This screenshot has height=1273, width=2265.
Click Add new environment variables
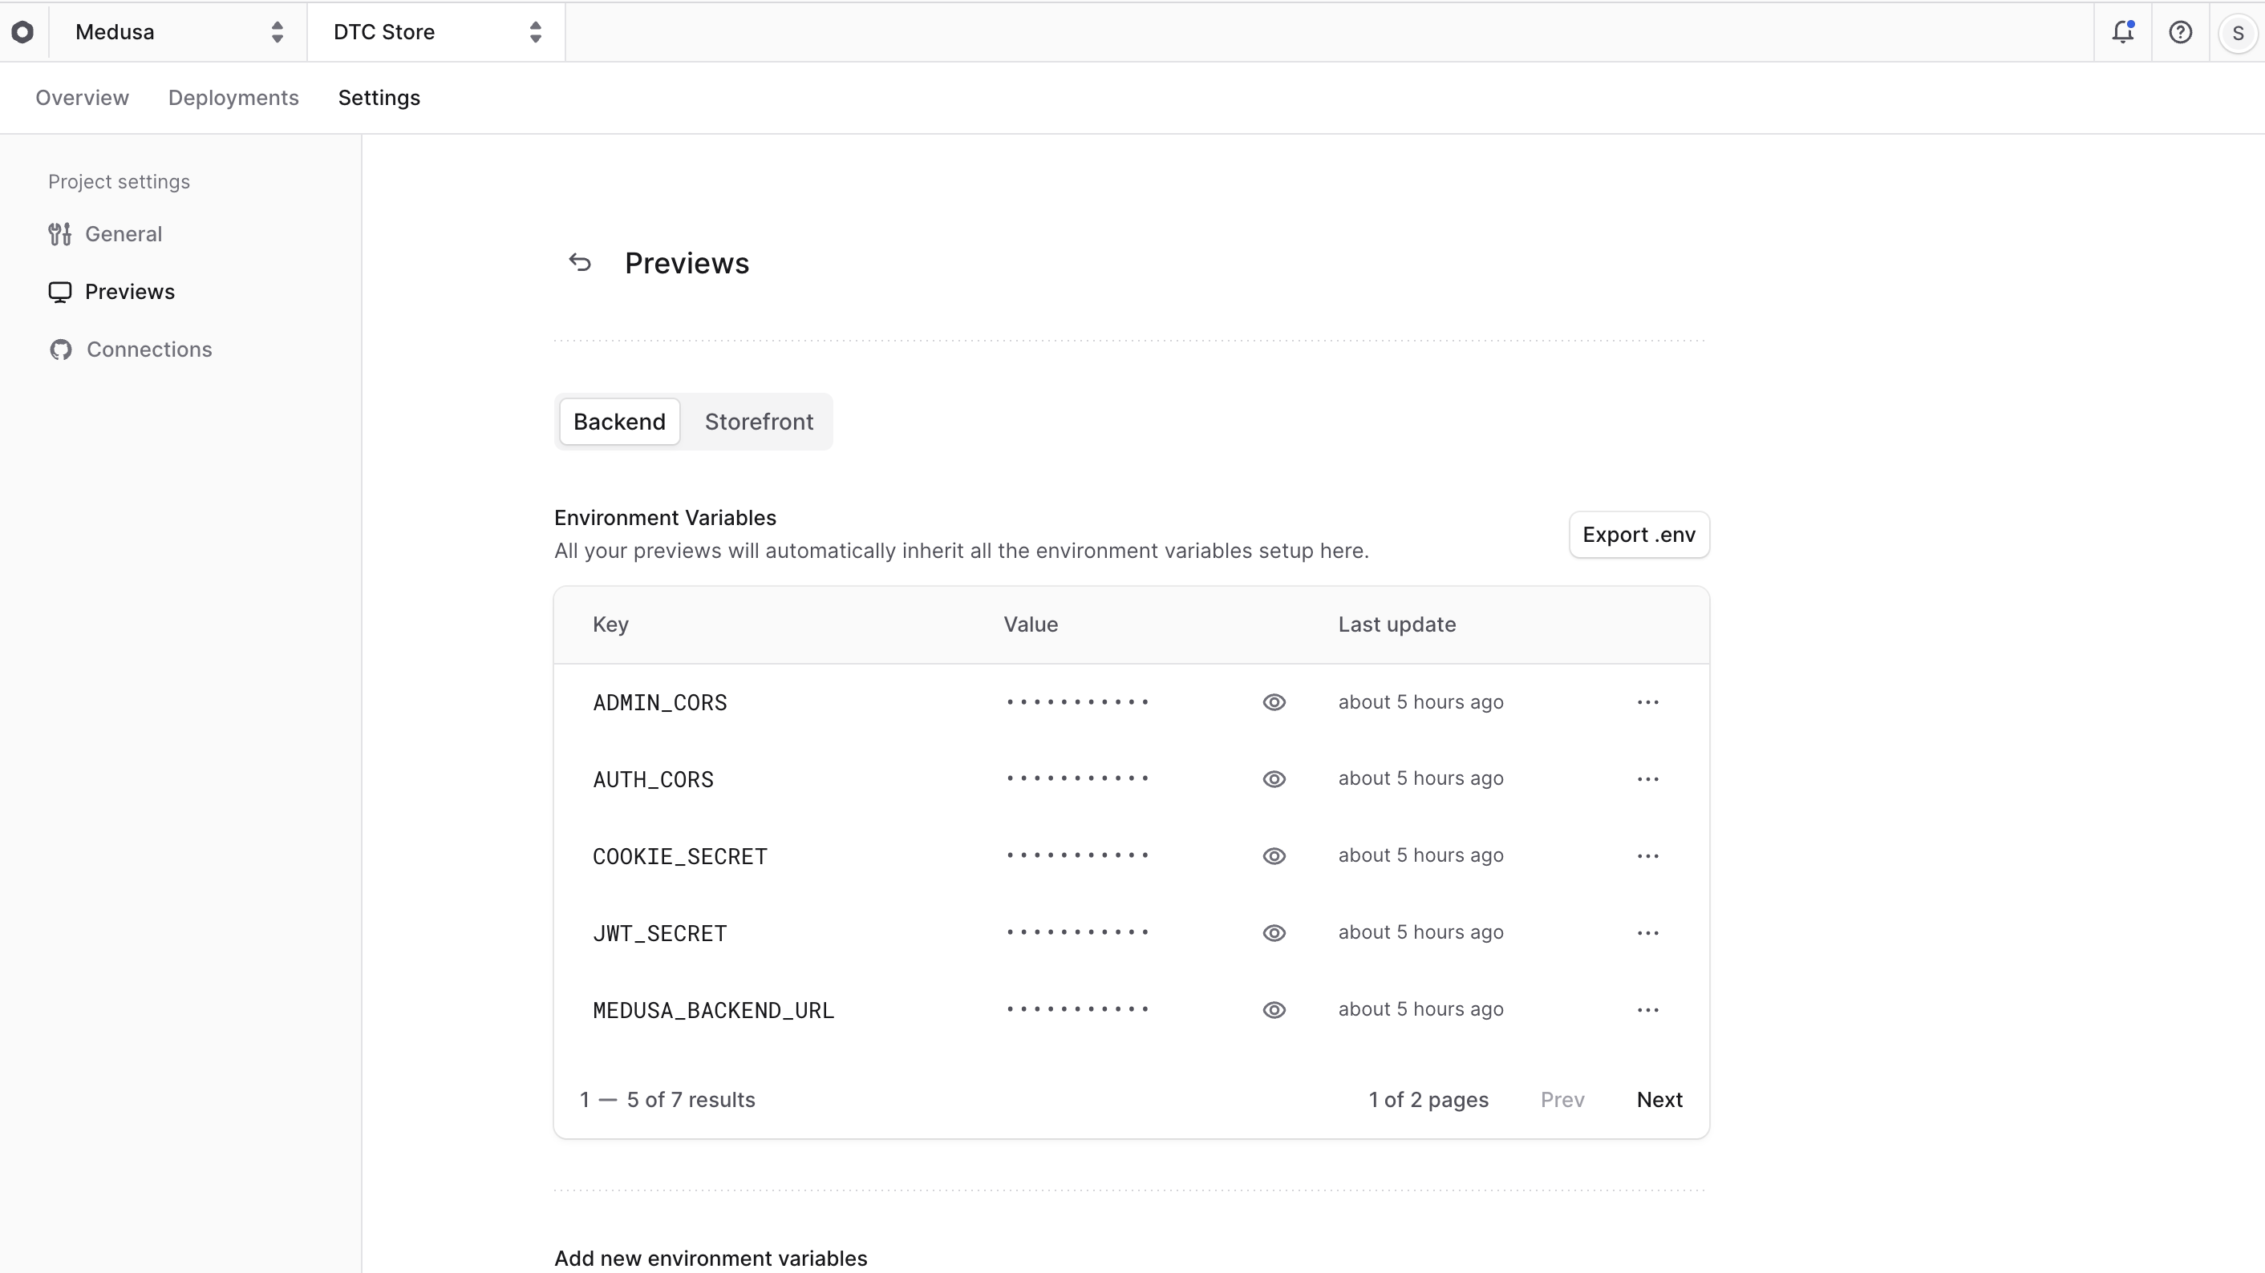click(711, 1257)
